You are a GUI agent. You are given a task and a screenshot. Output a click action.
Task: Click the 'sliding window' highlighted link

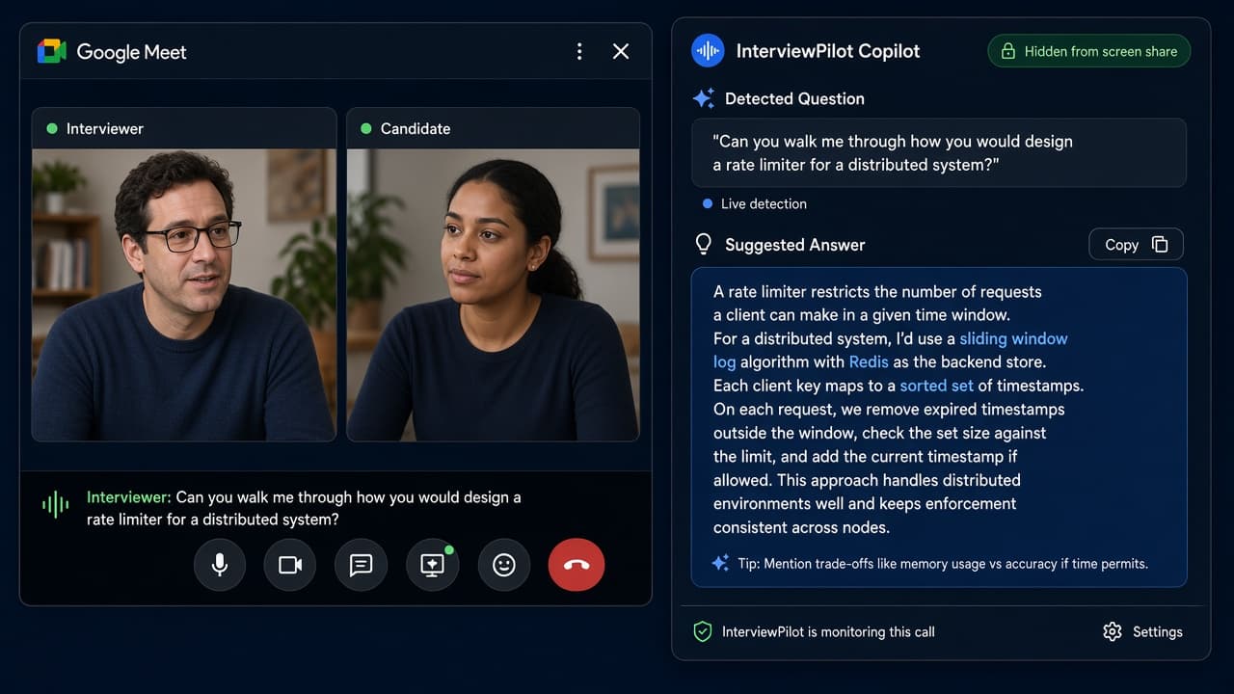tap(1013, 338)
